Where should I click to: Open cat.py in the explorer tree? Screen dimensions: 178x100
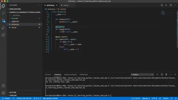pyautogui.click(x=25, y=27)
